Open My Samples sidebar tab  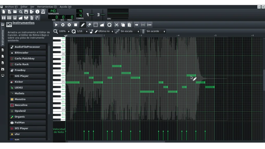point(3,56)
